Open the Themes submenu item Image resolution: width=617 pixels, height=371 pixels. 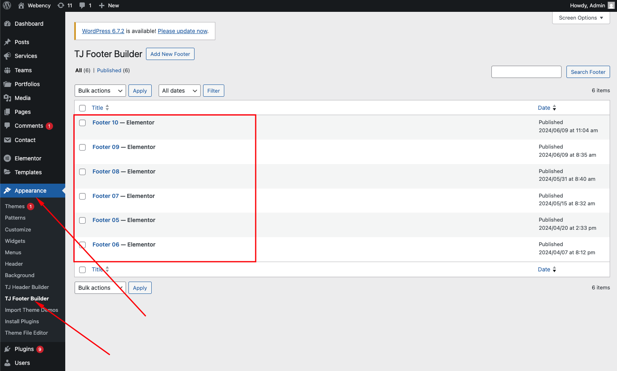15,207
